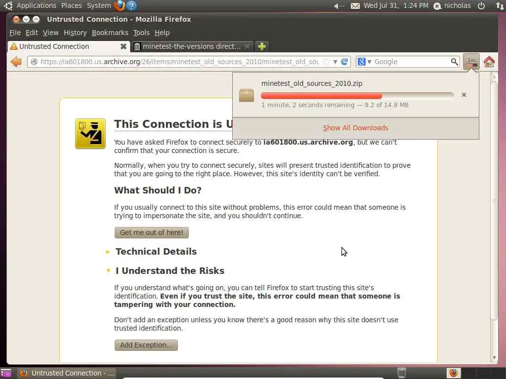
Task: Open the network connection indicator
Action: [500, 6]
